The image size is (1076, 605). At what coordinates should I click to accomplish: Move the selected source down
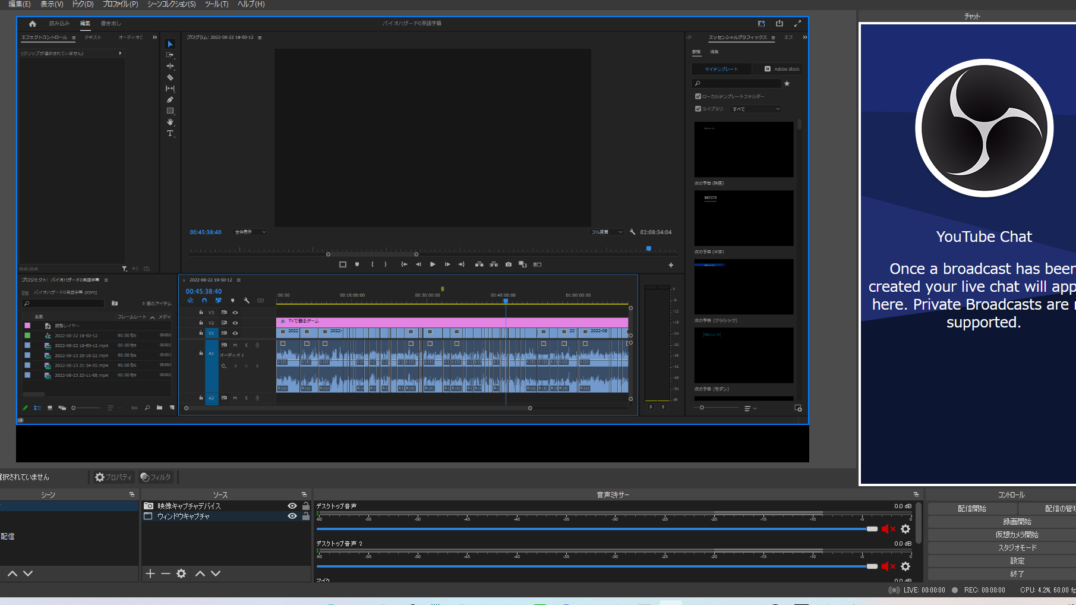pyautogui.click(x=216, y=574)
